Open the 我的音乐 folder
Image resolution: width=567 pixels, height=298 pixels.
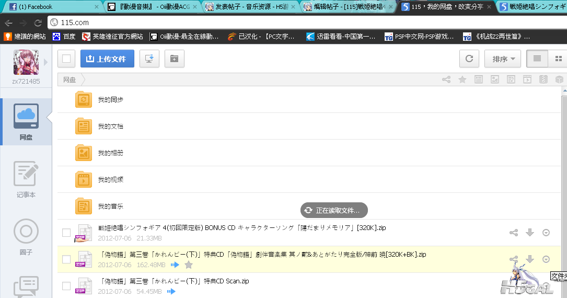(110, 207)
